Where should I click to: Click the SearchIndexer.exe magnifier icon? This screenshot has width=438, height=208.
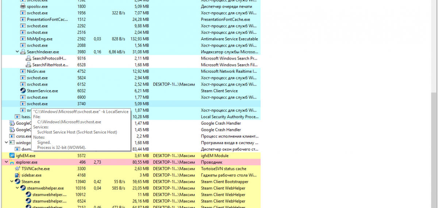tap(23, 52)
